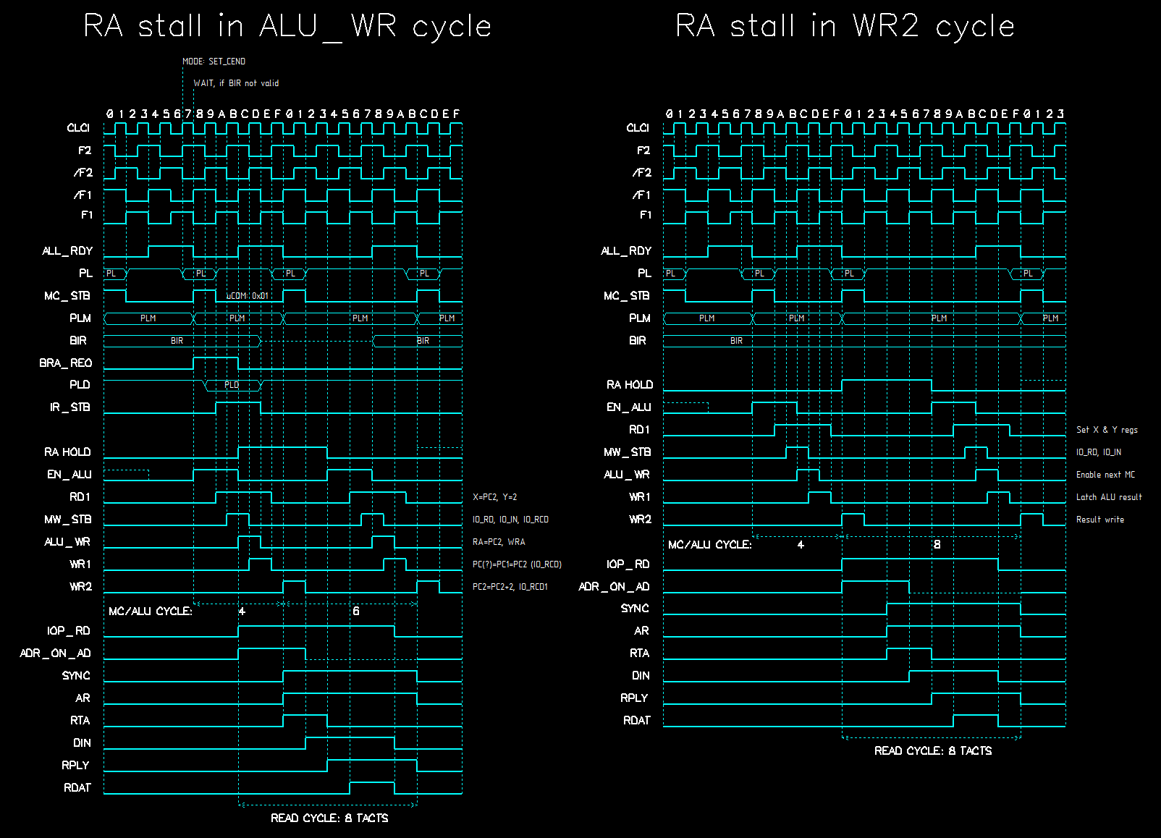Click the 'WAIT, if BIR not valid' note
The width and height of the screenshot is (1161, 838).
[236, 83]
